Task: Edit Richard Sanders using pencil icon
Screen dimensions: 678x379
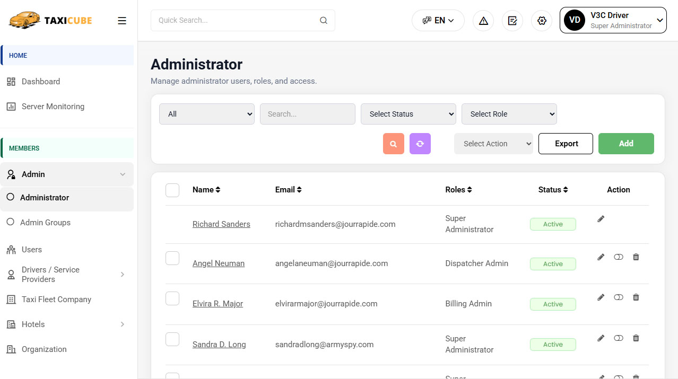Action: [601, 218]
